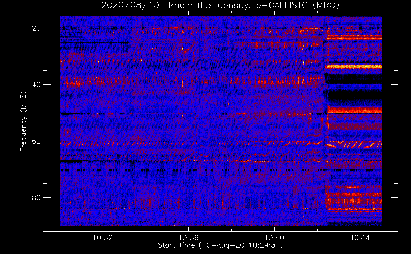Click the 'Frequency (MHZ)' axis label
The image size is (411, 254).
point(23,122)
